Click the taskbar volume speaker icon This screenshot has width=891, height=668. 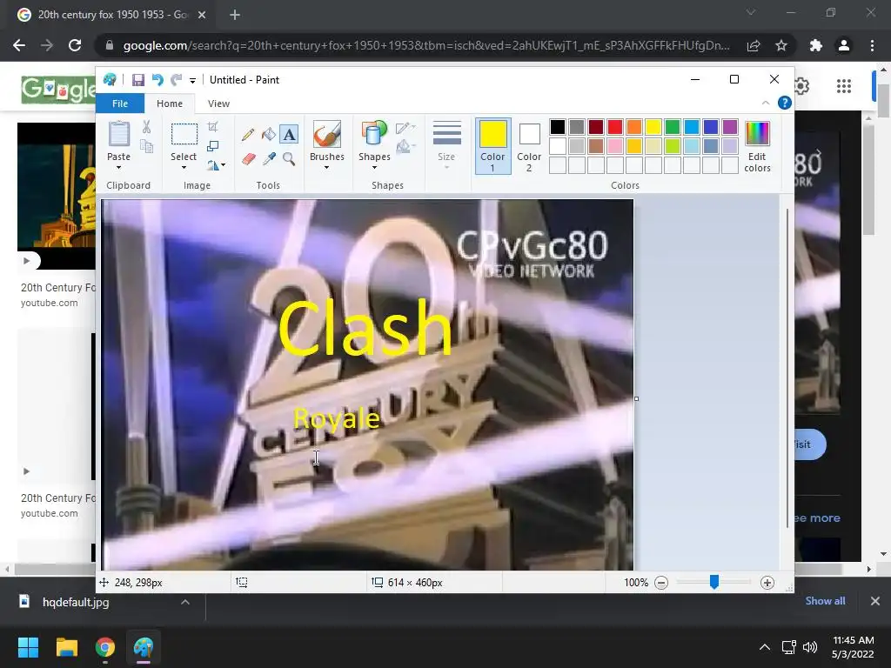(810, 647)
